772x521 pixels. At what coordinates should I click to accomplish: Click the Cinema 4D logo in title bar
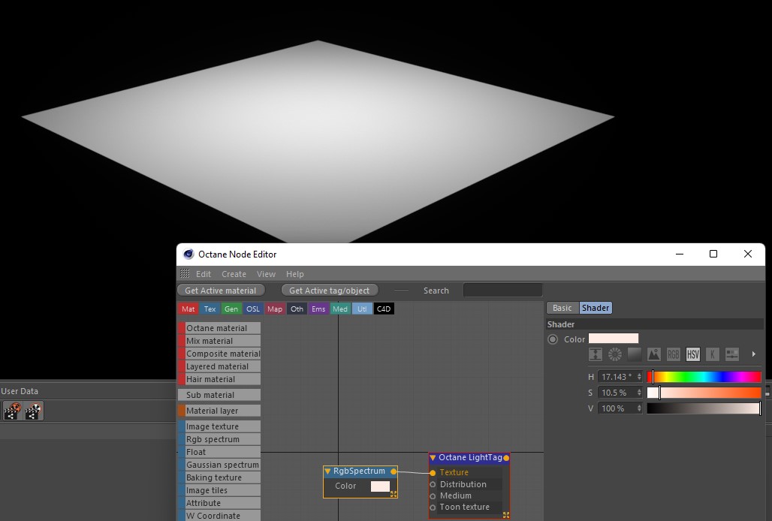188,254
